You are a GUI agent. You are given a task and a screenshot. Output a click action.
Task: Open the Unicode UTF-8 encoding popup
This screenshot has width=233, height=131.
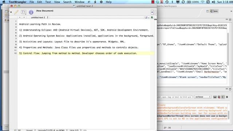tap(52, 130)
